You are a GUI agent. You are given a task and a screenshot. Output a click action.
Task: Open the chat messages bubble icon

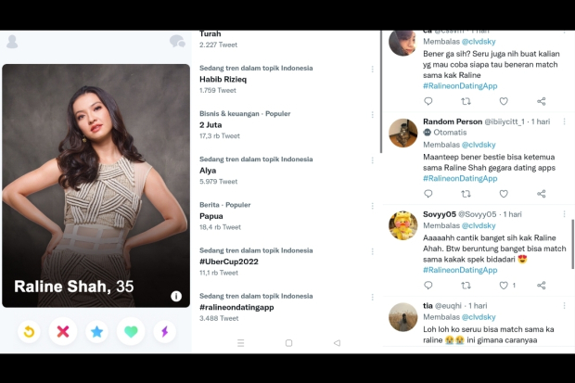point(177,42)
